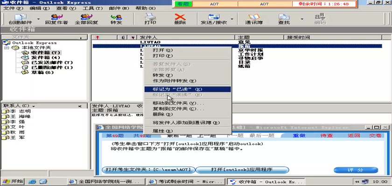Screen dimensions: 392x186
Task: Click 交卷 link in exam window
Action: (x=375, y=135)
